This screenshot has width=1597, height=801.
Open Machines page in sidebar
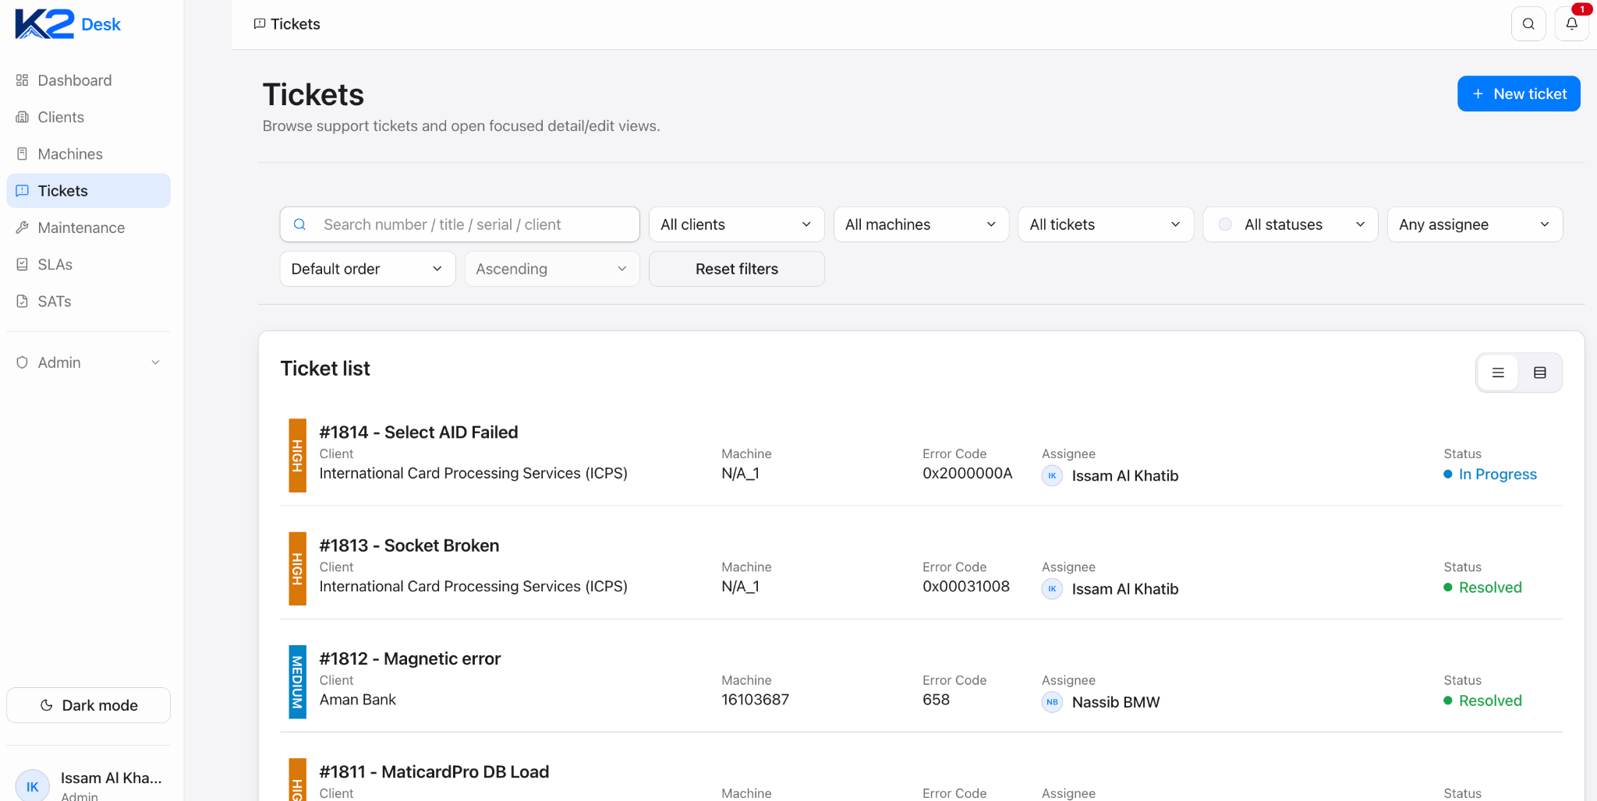88,154
